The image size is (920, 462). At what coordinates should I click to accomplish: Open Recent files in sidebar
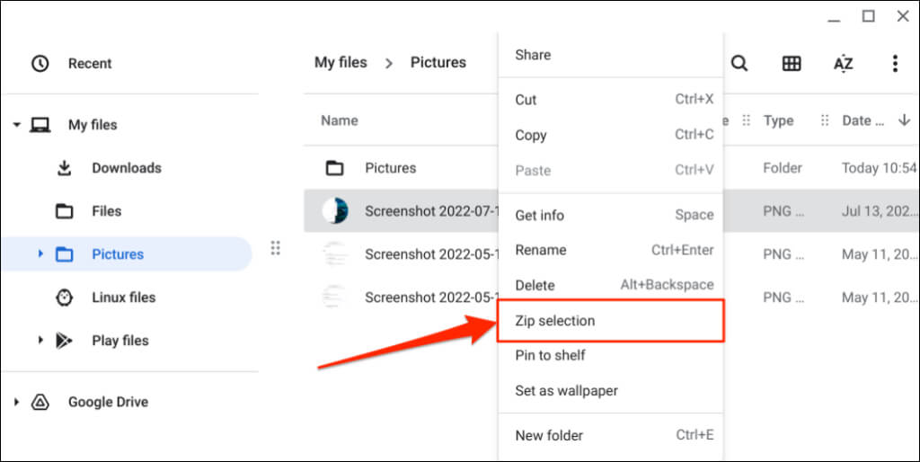click(x=90, y=64)
